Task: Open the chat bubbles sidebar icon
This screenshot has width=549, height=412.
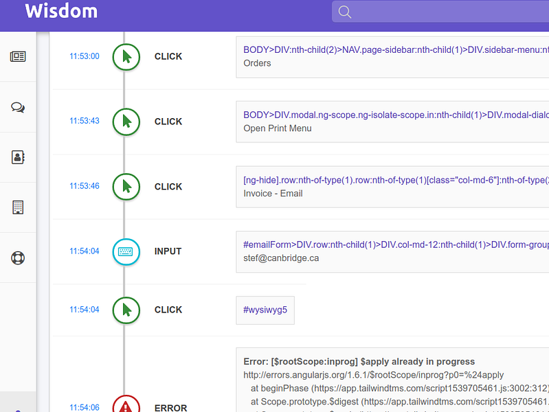Action: pos(18,107)
